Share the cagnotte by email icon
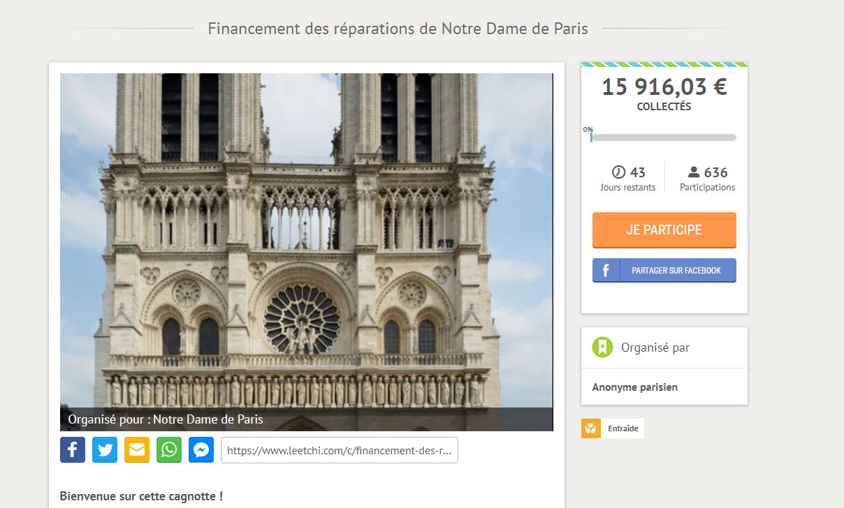The width and height of the screenshot is (844, 508). tap(137, 450)
